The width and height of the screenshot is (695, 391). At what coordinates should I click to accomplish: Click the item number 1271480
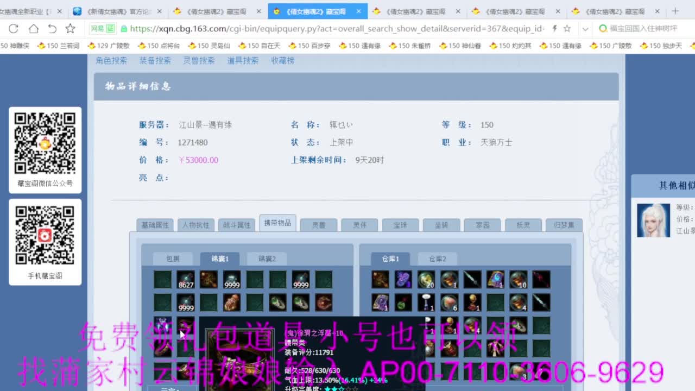coord(193,142)
